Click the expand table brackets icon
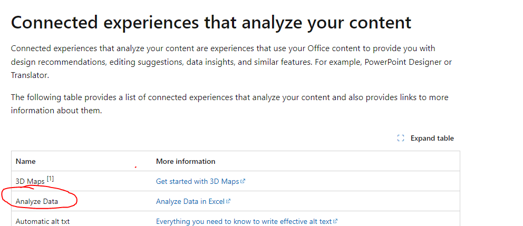 [x=401, y=139]
